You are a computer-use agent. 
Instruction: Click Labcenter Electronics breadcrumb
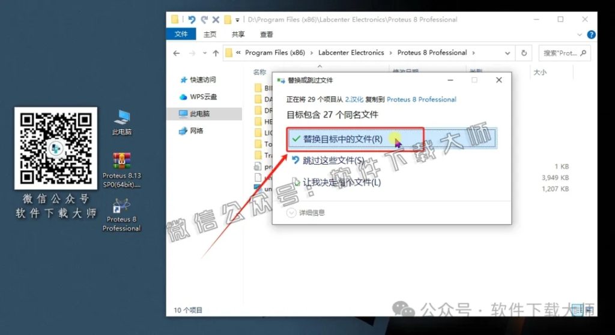351,53
